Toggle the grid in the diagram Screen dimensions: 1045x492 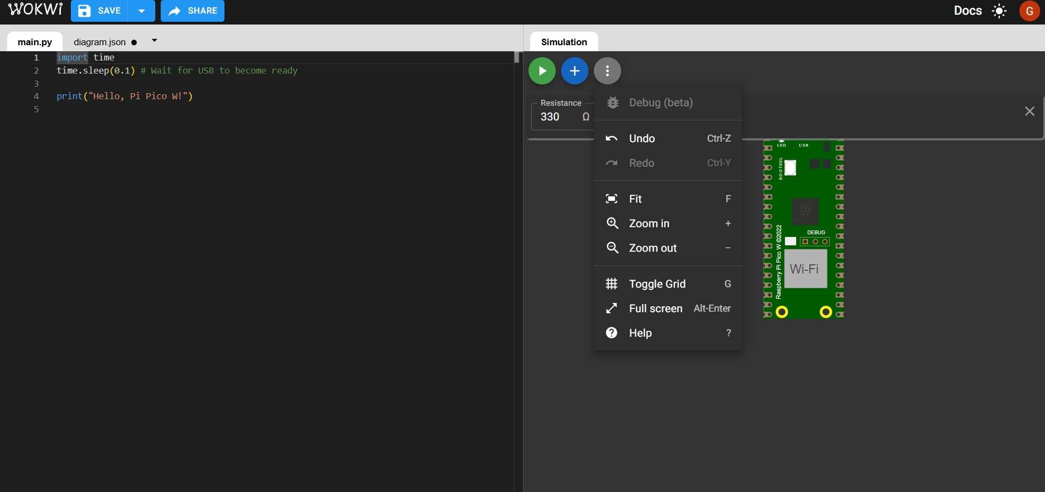(611, 284)
